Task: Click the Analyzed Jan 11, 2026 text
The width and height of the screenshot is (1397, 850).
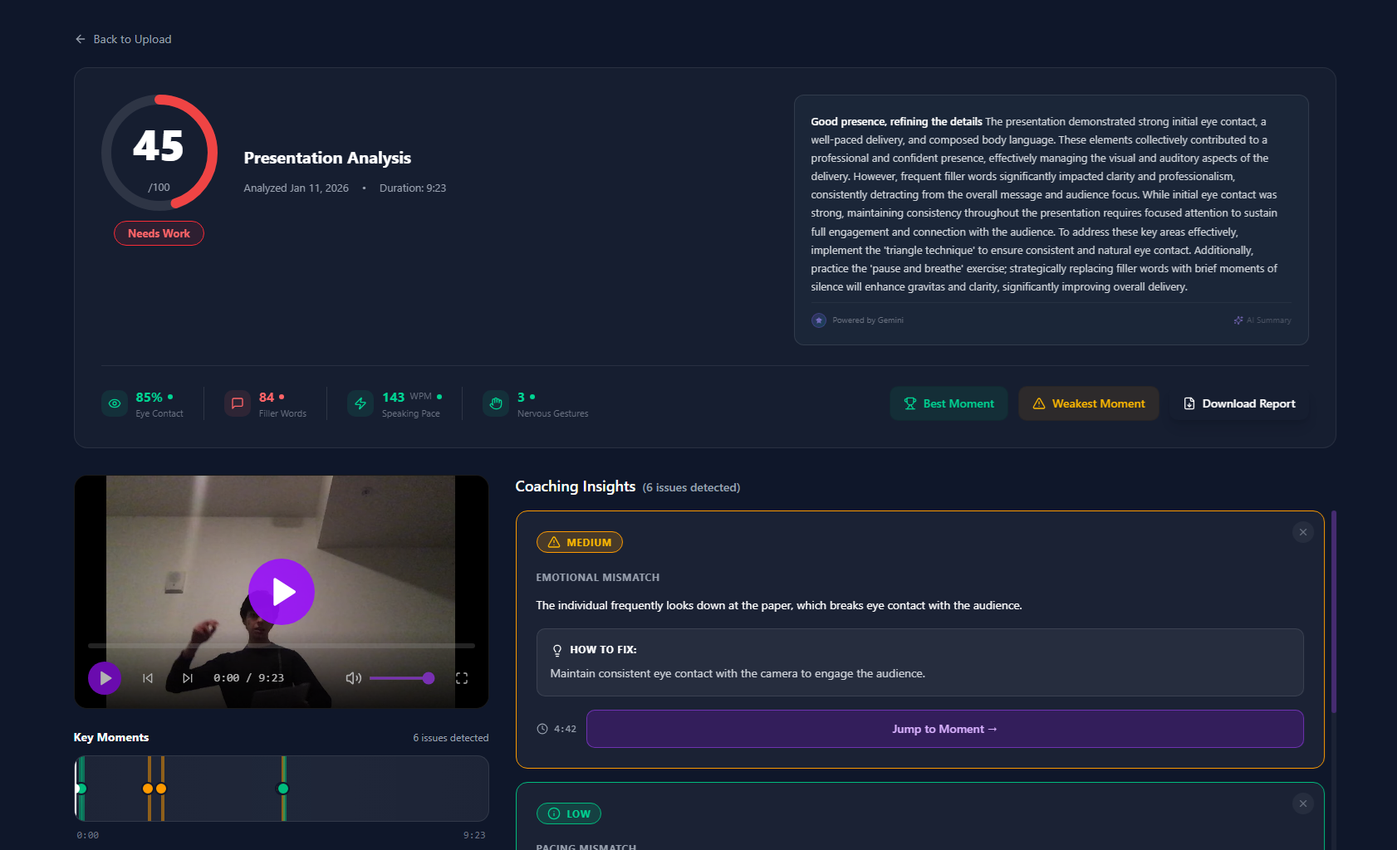Action: tap(297, 188)
